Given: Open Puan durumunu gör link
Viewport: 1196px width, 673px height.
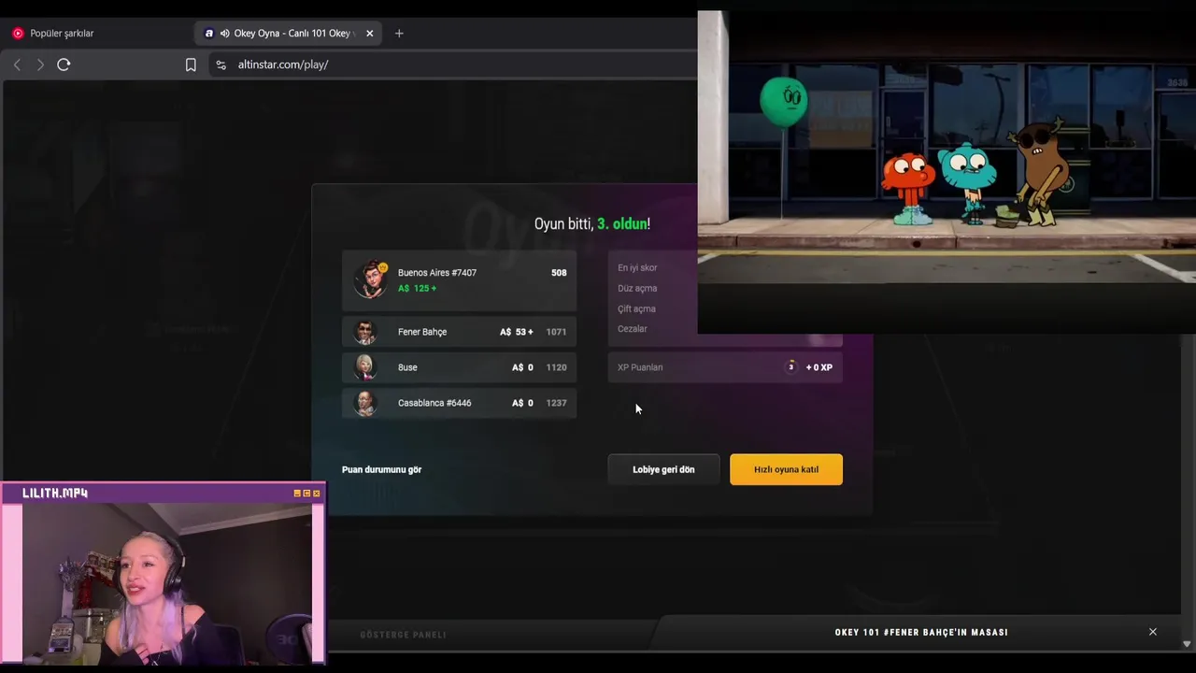Looking at the screenshot, I should [381, 469].
